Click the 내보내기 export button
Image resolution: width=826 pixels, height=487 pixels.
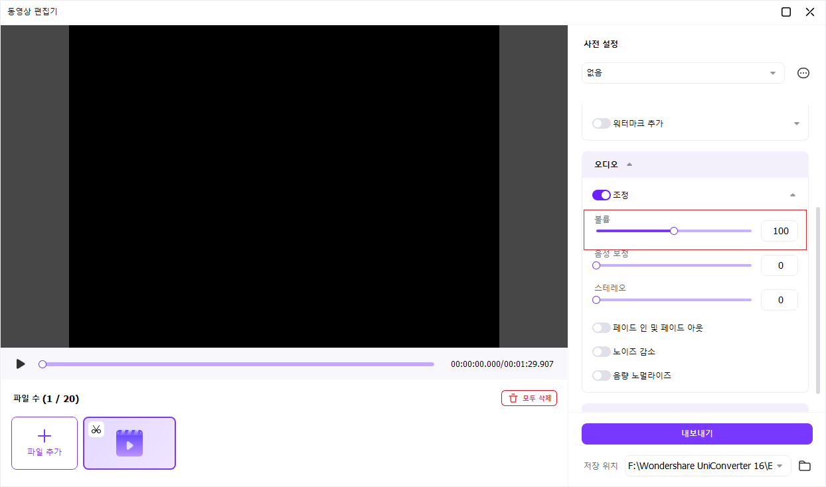(697, 434)
